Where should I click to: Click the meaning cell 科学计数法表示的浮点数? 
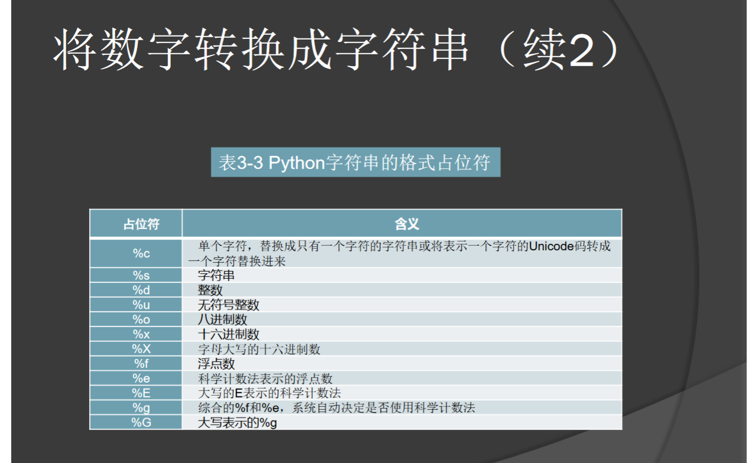402,379
